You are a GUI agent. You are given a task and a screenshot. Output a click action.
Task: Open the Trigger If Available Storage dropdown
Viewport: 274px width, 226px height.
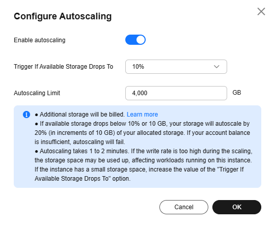(176, 67)
